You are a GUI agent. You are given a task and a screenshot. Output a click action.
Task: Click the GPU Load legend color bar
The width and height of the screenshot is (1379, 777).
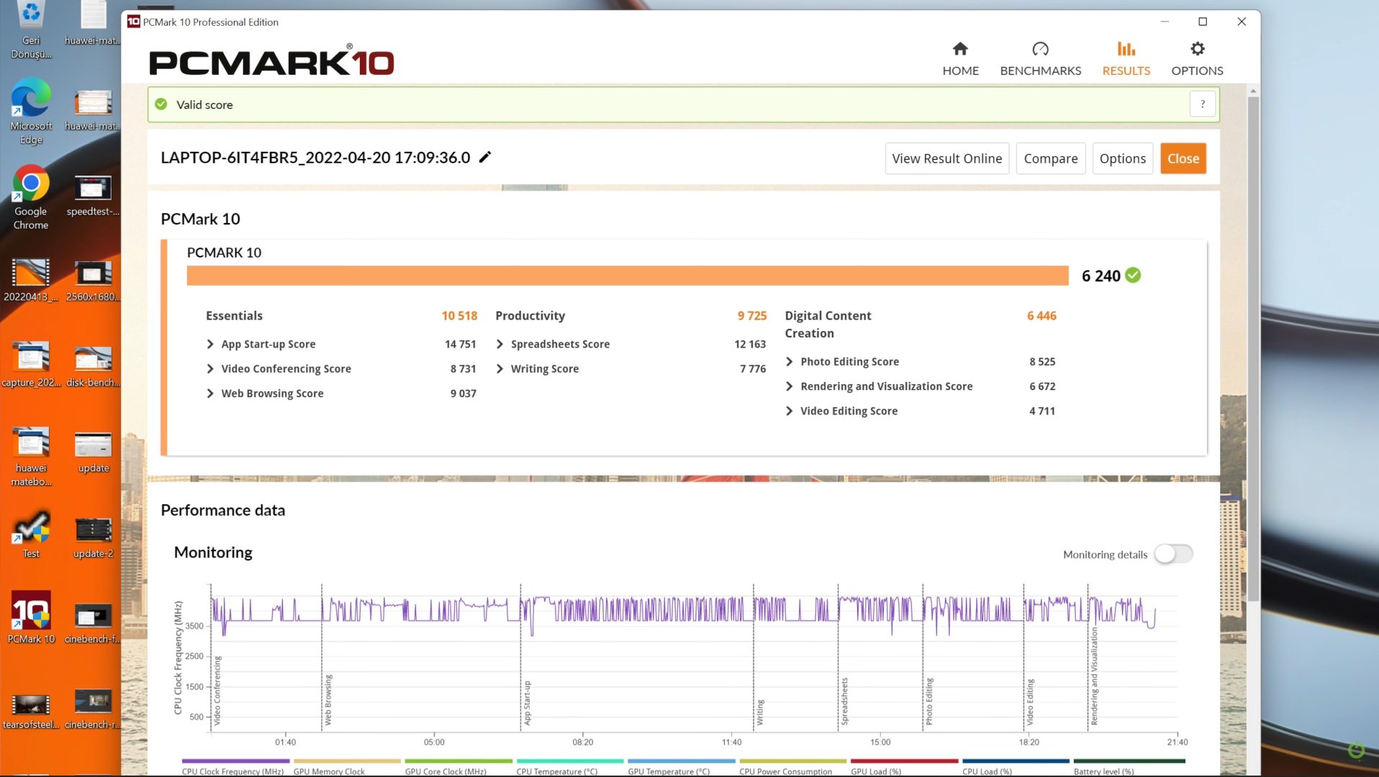905,761
